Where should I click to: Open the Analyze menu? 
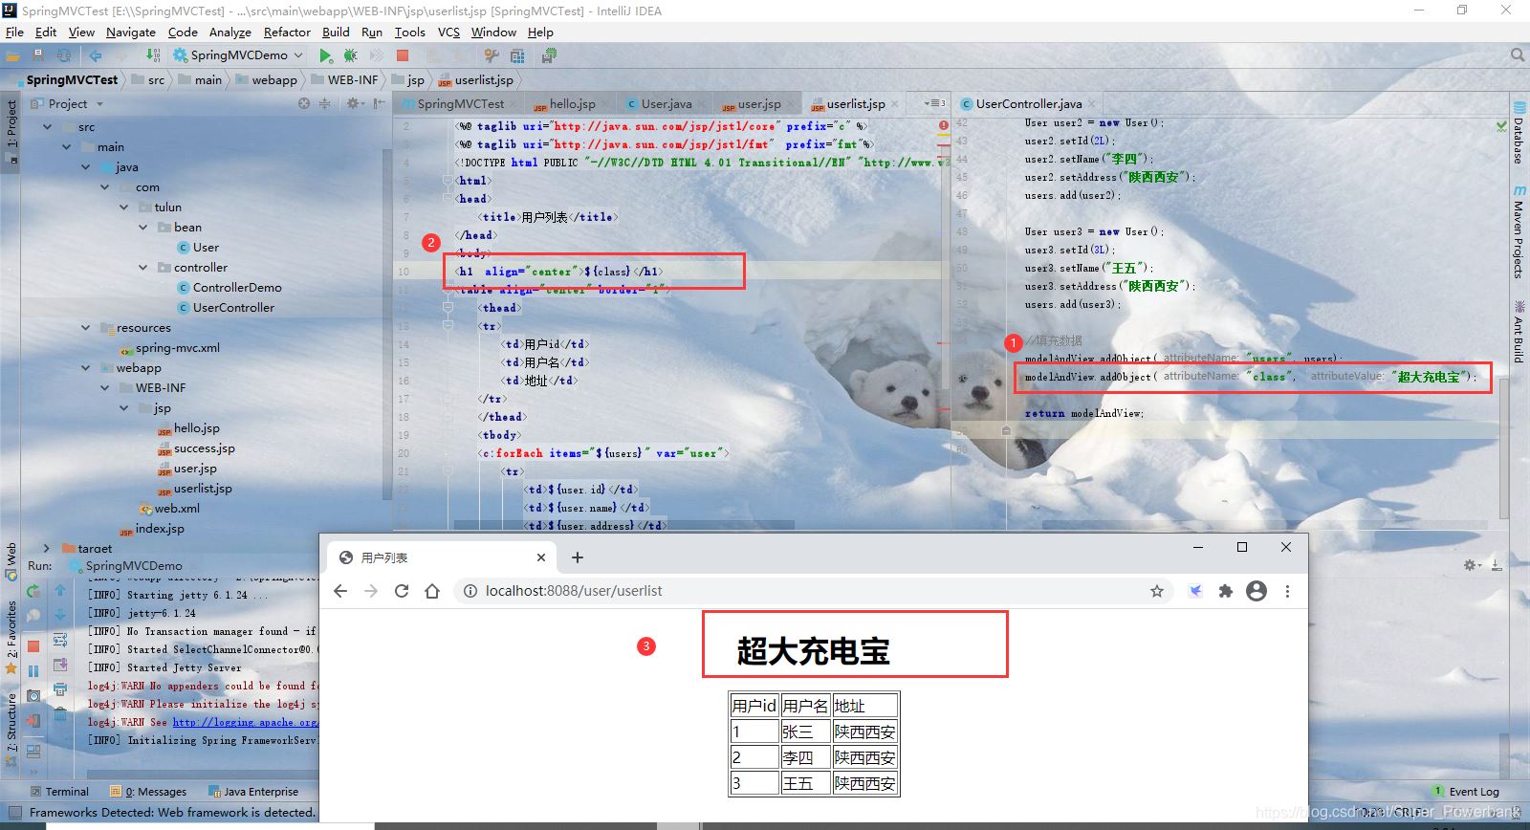pyautogui.click(x=229, y=32)
